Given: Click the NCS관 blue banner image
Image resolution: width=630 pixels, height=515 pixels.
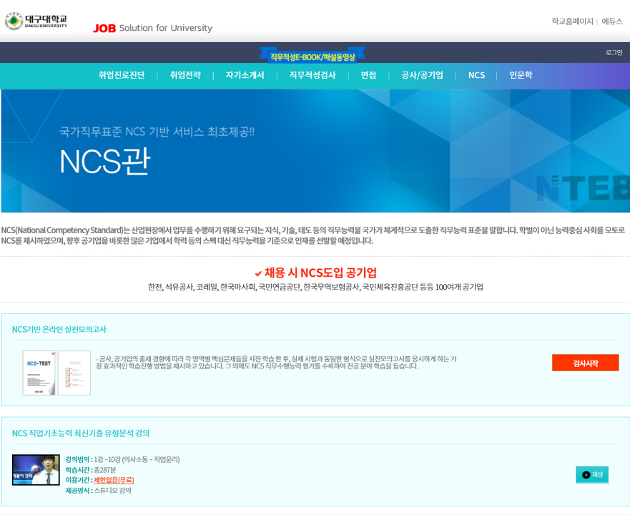Looking at the screenshot, I should tap(315, 151).
